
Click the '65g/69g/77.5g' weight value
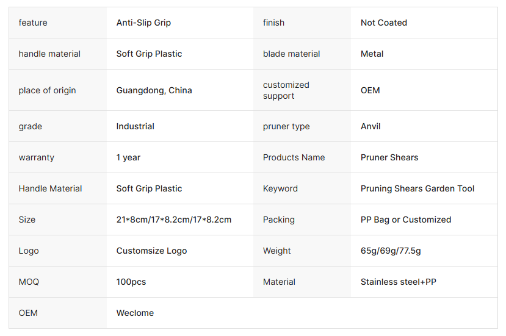391,251
